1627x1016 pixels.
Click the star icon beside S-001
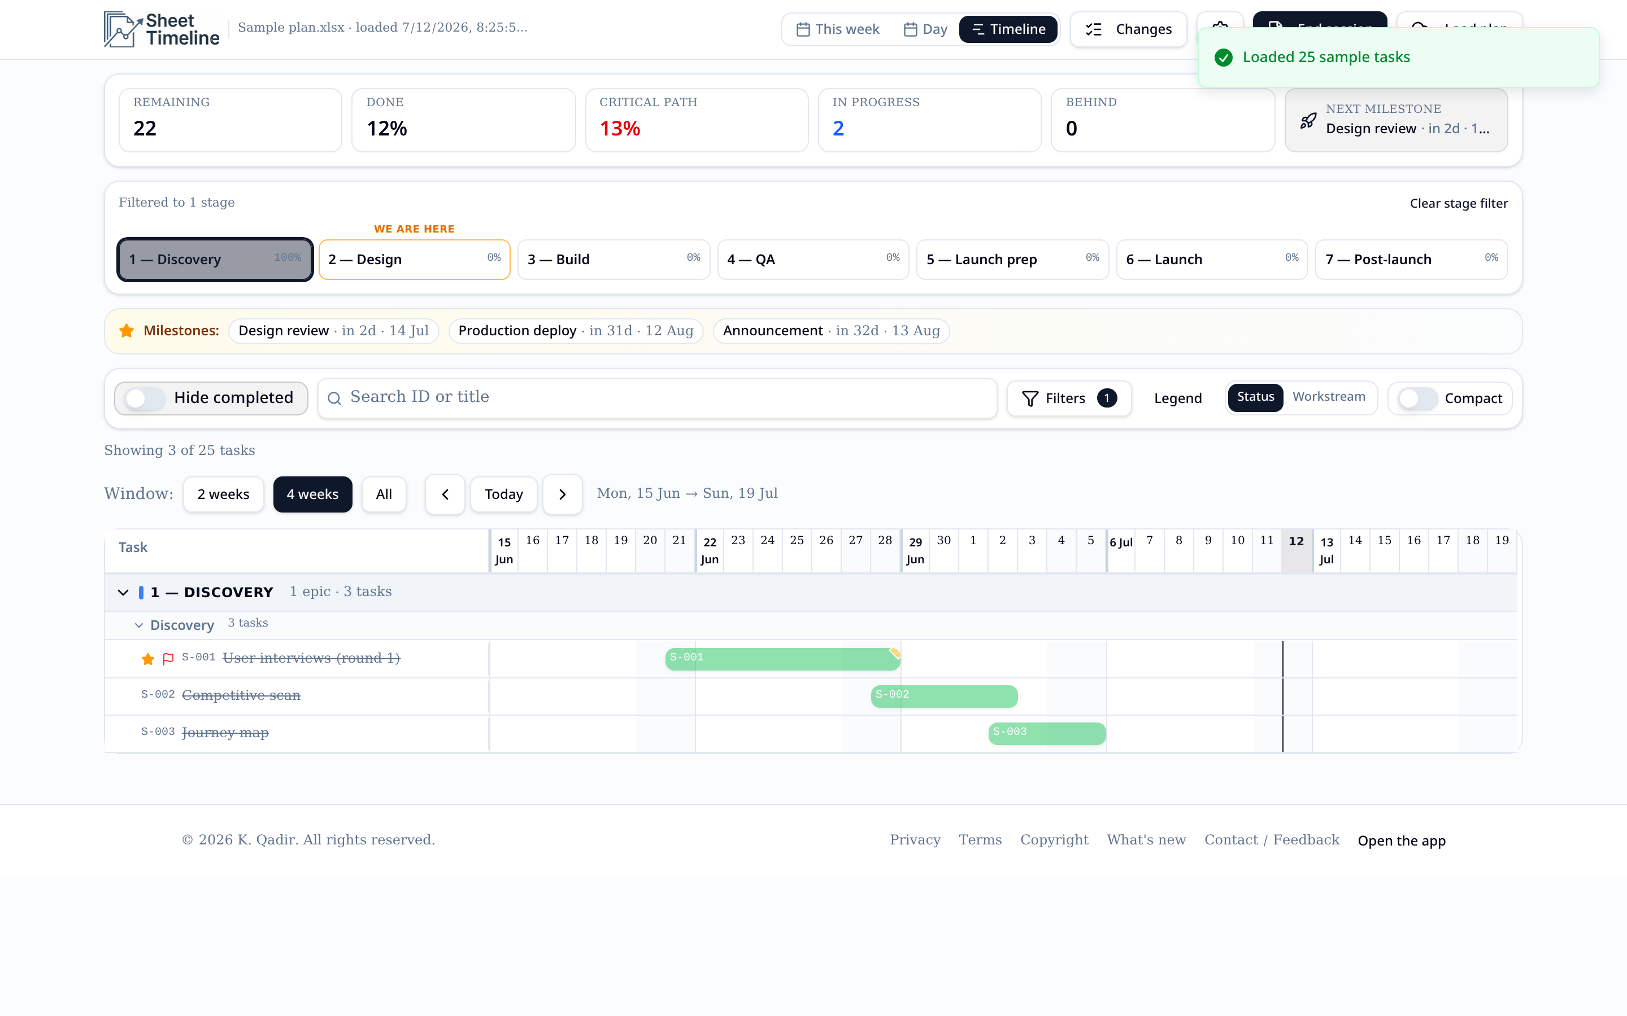coord(148,659)
